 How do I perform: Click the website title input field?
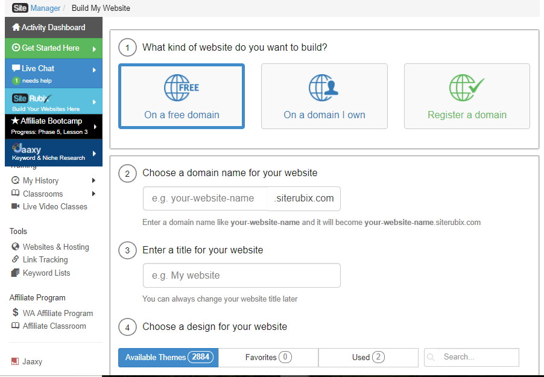click(x=241, y=275)
